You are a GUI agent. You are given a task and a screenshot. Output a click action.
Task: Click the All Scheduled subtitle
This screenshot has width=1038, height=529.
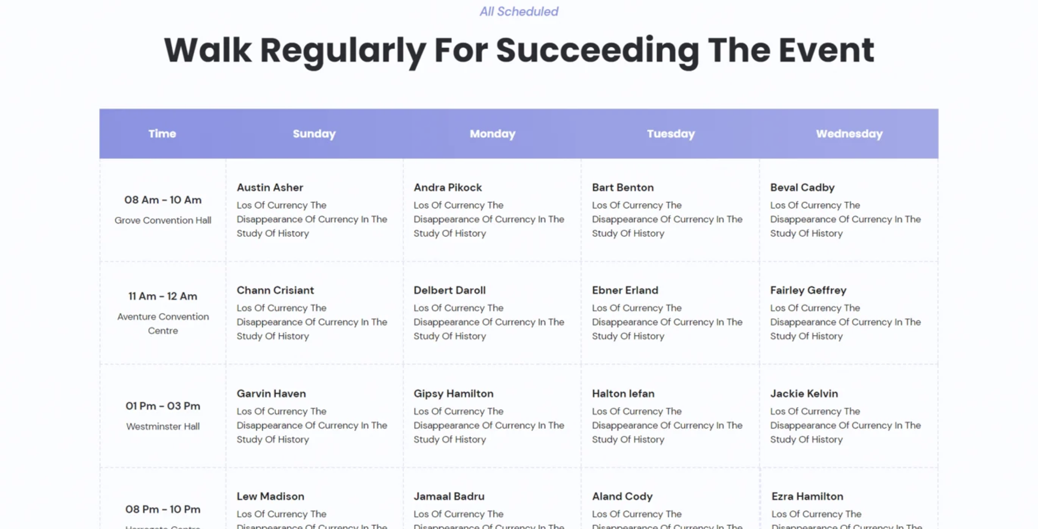pyautogui.click(x=519, y=11)
